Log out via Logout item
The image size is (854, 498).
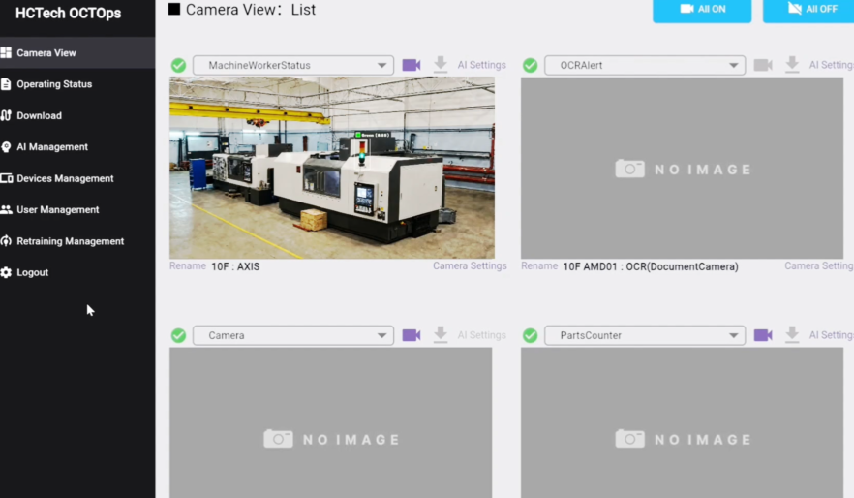click(77, 272)
